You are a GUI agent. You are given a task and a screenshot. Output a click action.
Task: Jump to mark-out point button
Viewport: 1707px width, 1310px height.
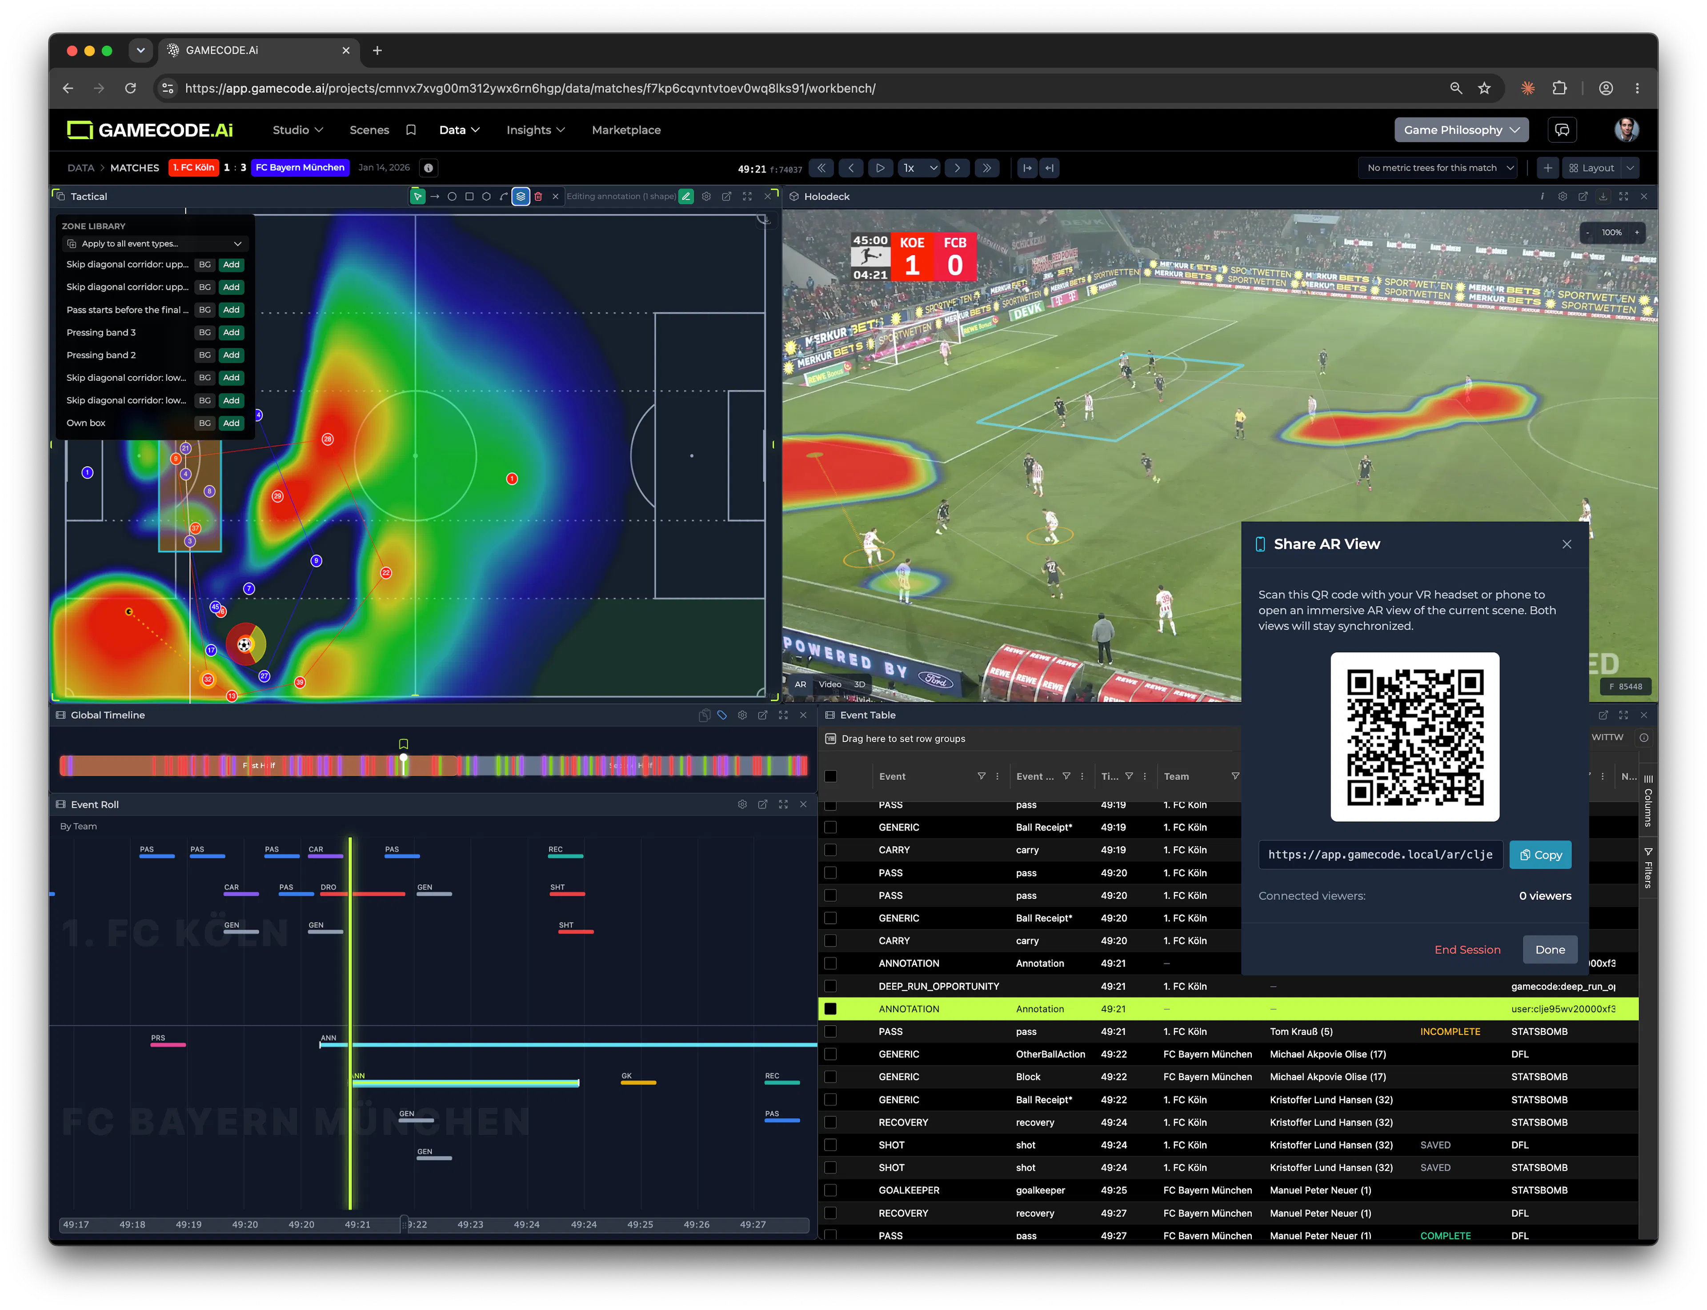(x=1050, y=168)
